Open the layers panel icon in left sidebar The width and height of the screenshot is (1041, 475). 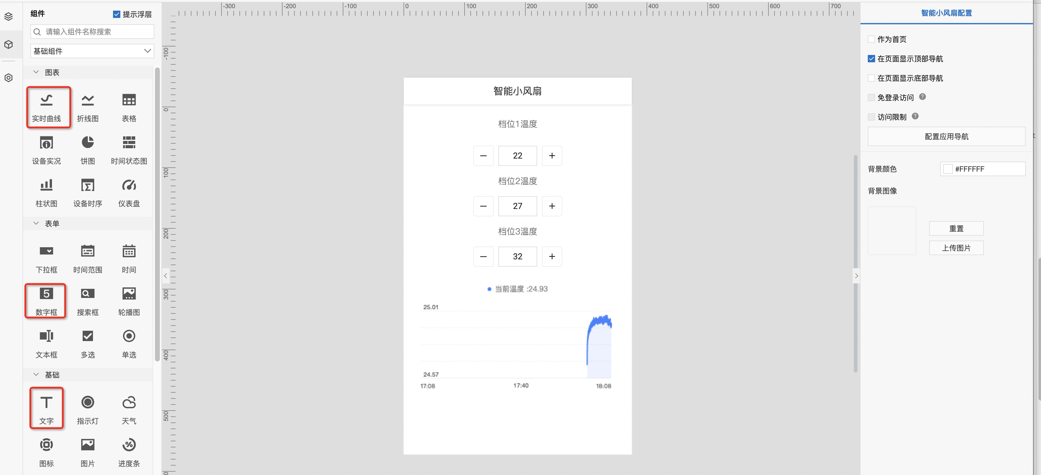(x=9, y=16)
